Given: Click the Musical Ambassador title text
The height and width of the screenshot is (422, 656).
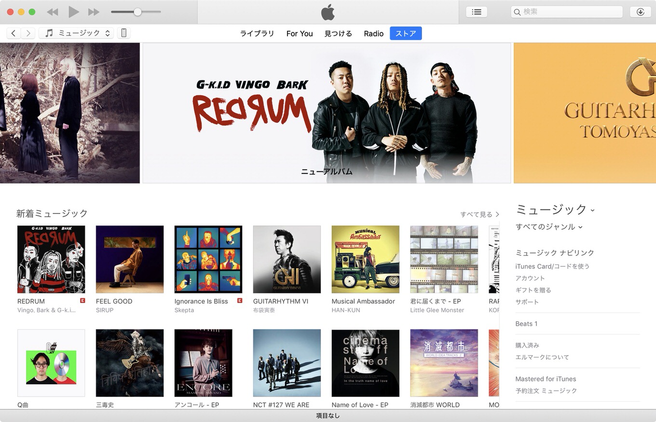Looking at the screenshot, I should pyautogui.click(x=363, y=301).
